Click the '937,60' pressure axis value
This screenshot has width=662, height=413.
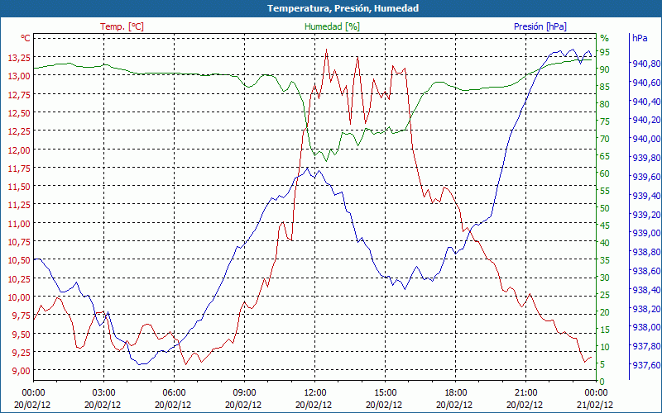(646, 365)
